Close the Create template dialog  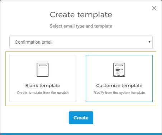154,8
